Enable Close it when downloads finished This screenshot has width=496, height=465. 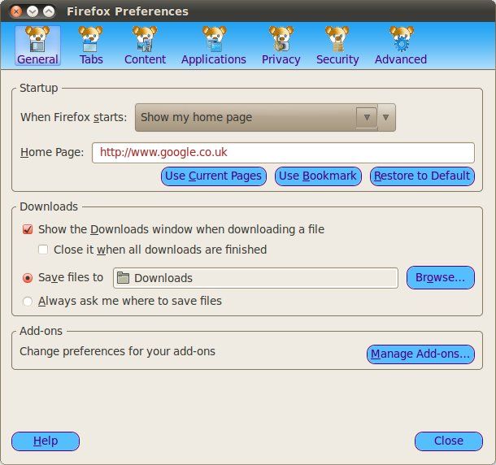pyautogui.click(x=43, y=250)
